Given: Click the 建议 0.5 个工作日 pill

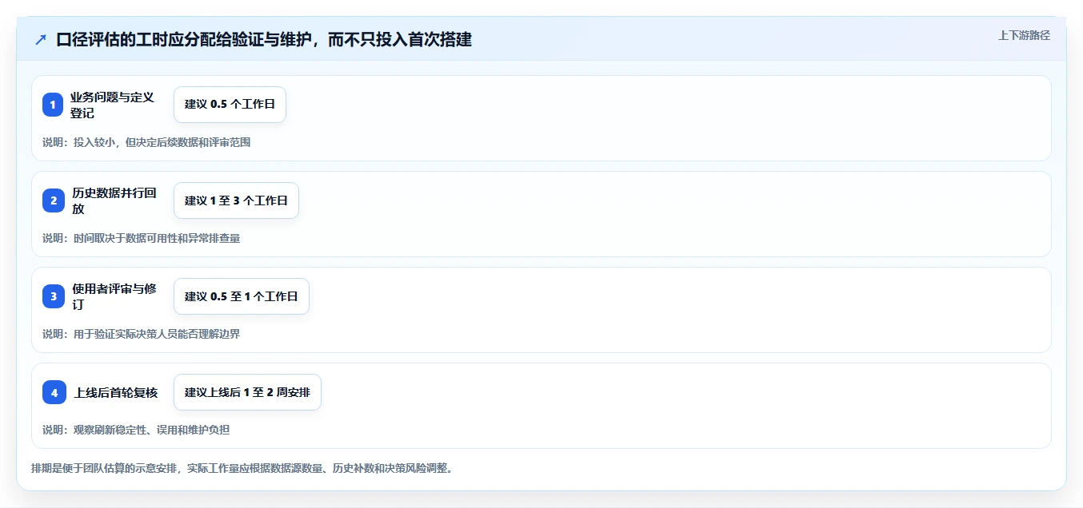Looking at the screenshot, I should coord(230,105).
